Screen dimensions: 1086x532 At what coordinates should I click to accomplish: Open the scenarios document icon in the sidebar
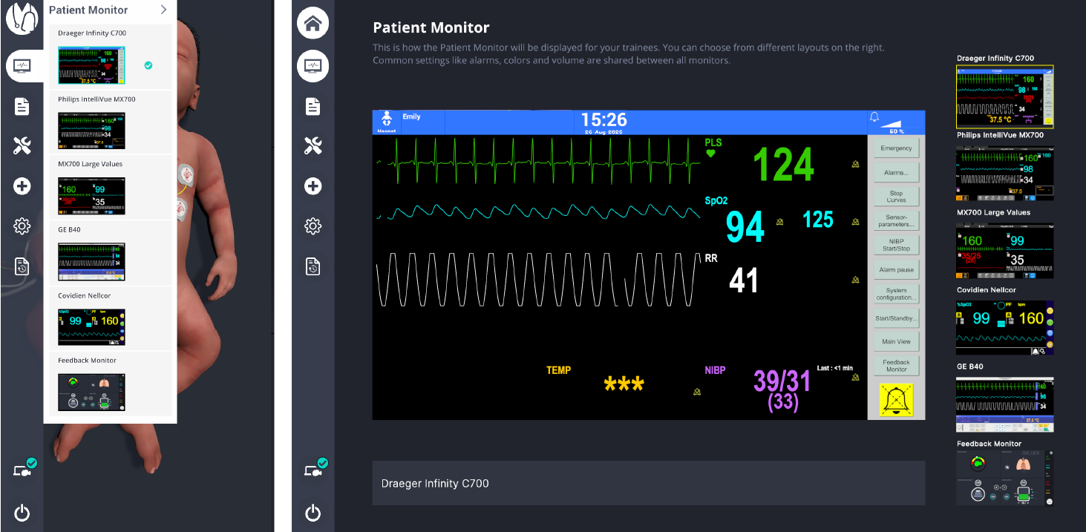click(x=313, y=106)
